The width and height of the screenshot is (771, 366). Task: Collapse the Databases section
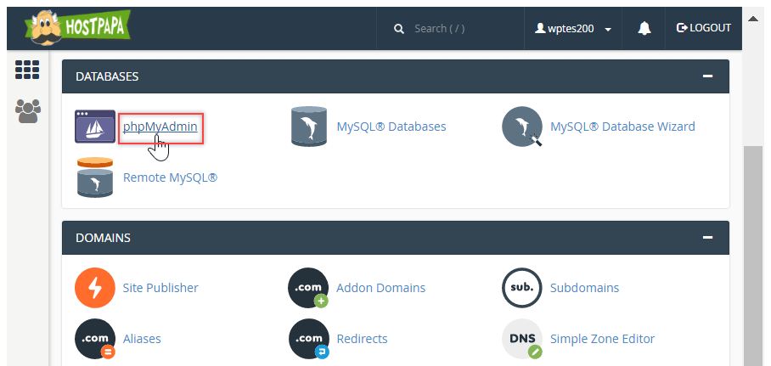point(707,76)
